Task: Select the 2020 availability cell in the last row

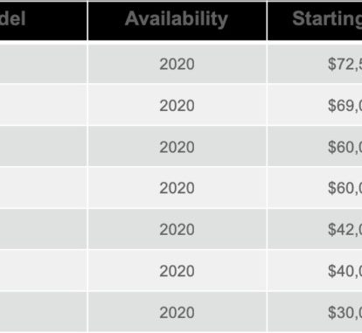Action: coord(177,312)
